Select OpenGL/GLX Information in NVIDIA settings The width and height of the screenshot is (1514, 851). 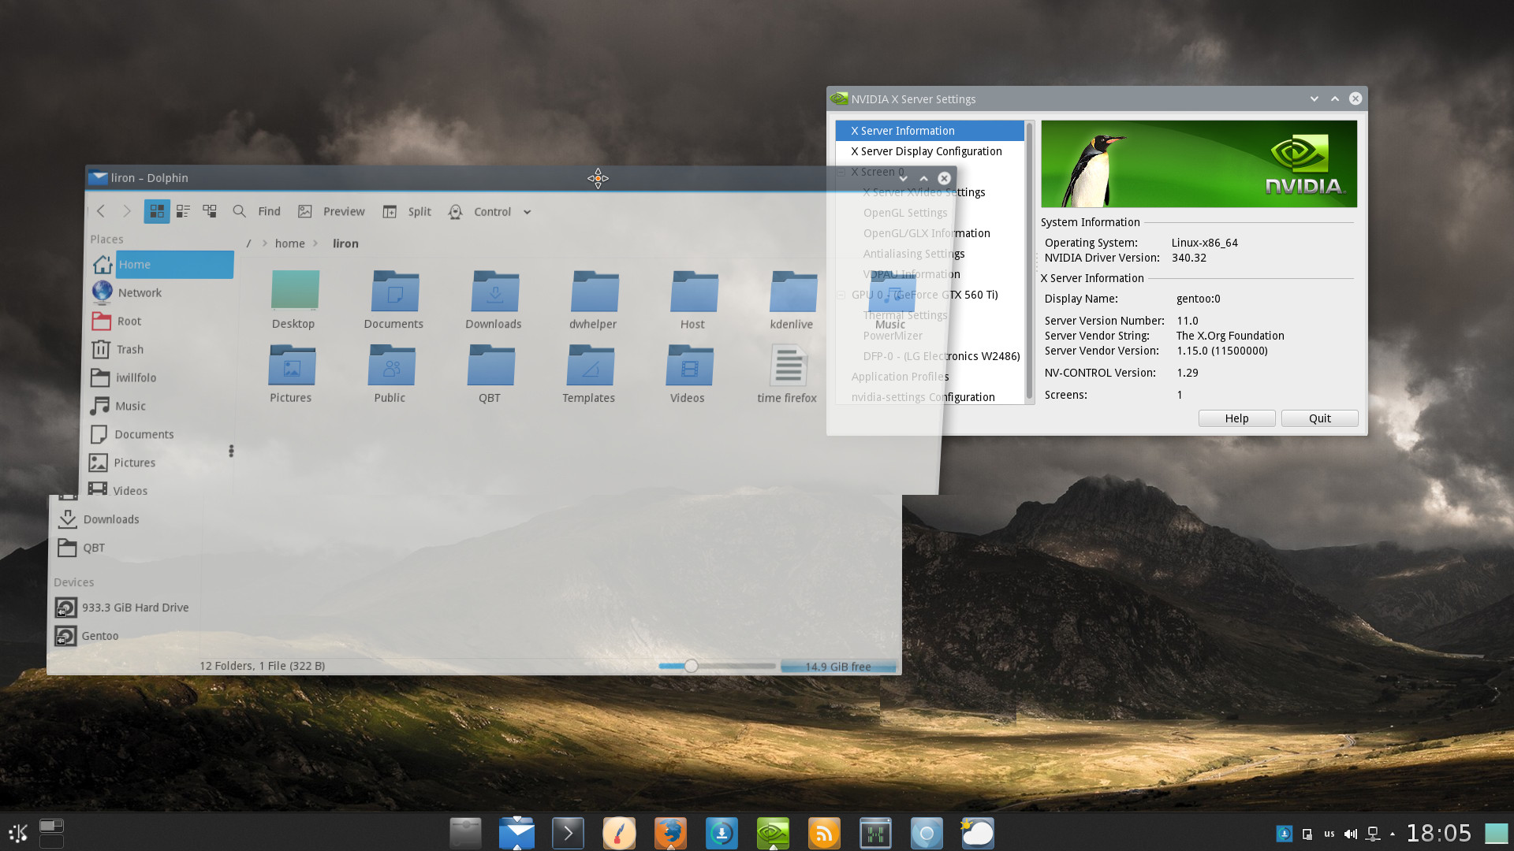pyautogui.click(x=927, y=233)
